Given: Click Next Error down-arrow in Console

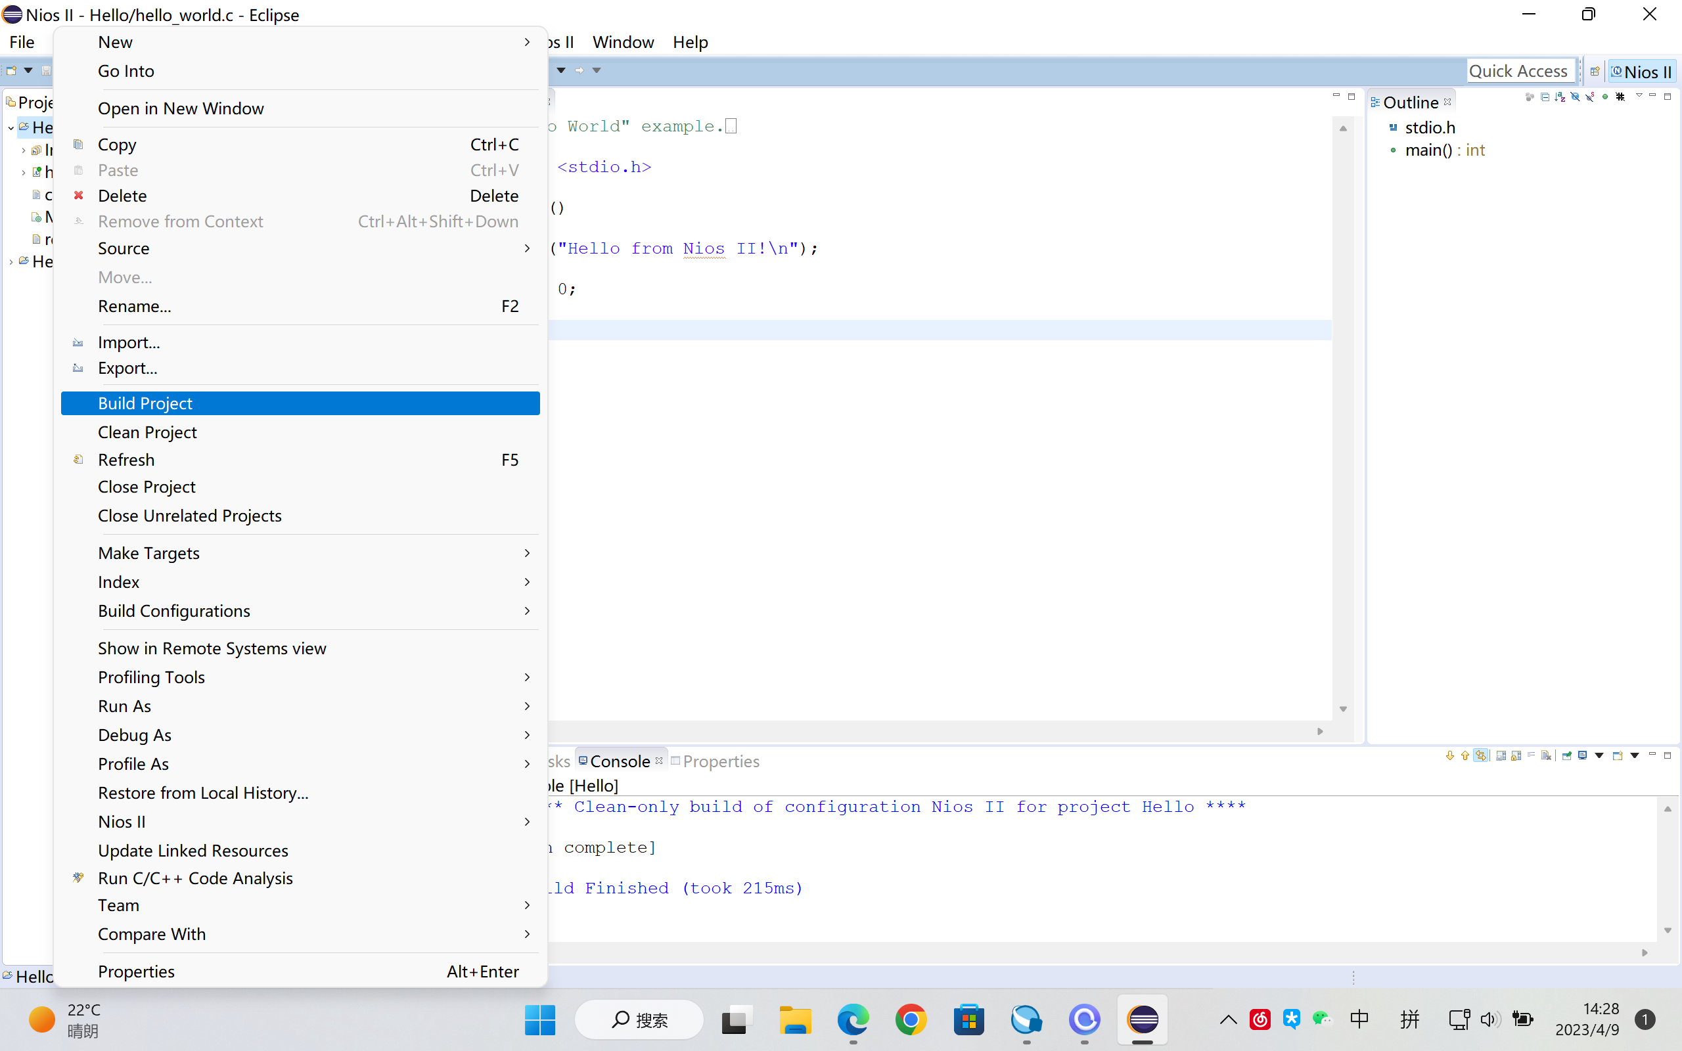Looking at the screenshot, I should (x=1450, y=755).
